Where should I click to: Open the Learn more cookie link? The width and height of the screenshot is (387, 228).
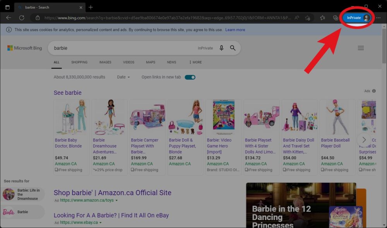coord(235,29)
